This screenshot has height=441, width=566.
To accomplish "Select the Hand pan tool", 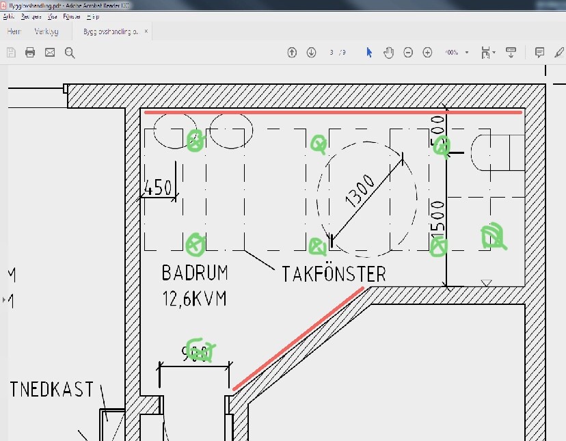I will [x=388, y=53].
